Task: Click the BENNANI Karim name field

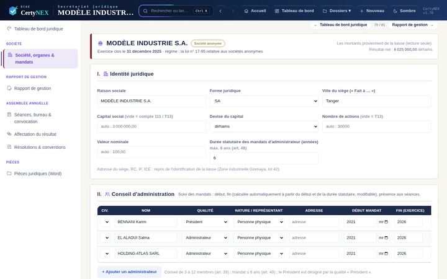Action: point(146,222)
